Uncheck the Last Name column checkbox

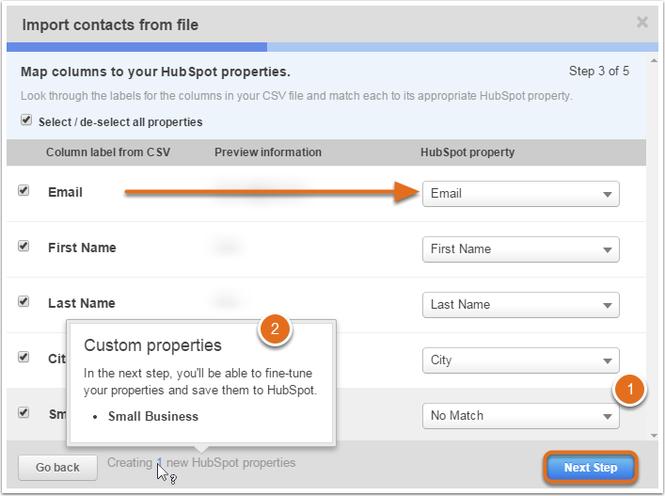24,302
